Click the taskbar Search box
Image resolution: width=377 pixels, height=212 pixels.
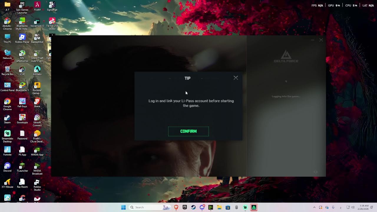[x=150, y=207]
